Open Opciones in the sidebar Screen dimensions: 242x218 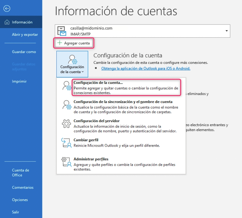[x=20, y=200]
